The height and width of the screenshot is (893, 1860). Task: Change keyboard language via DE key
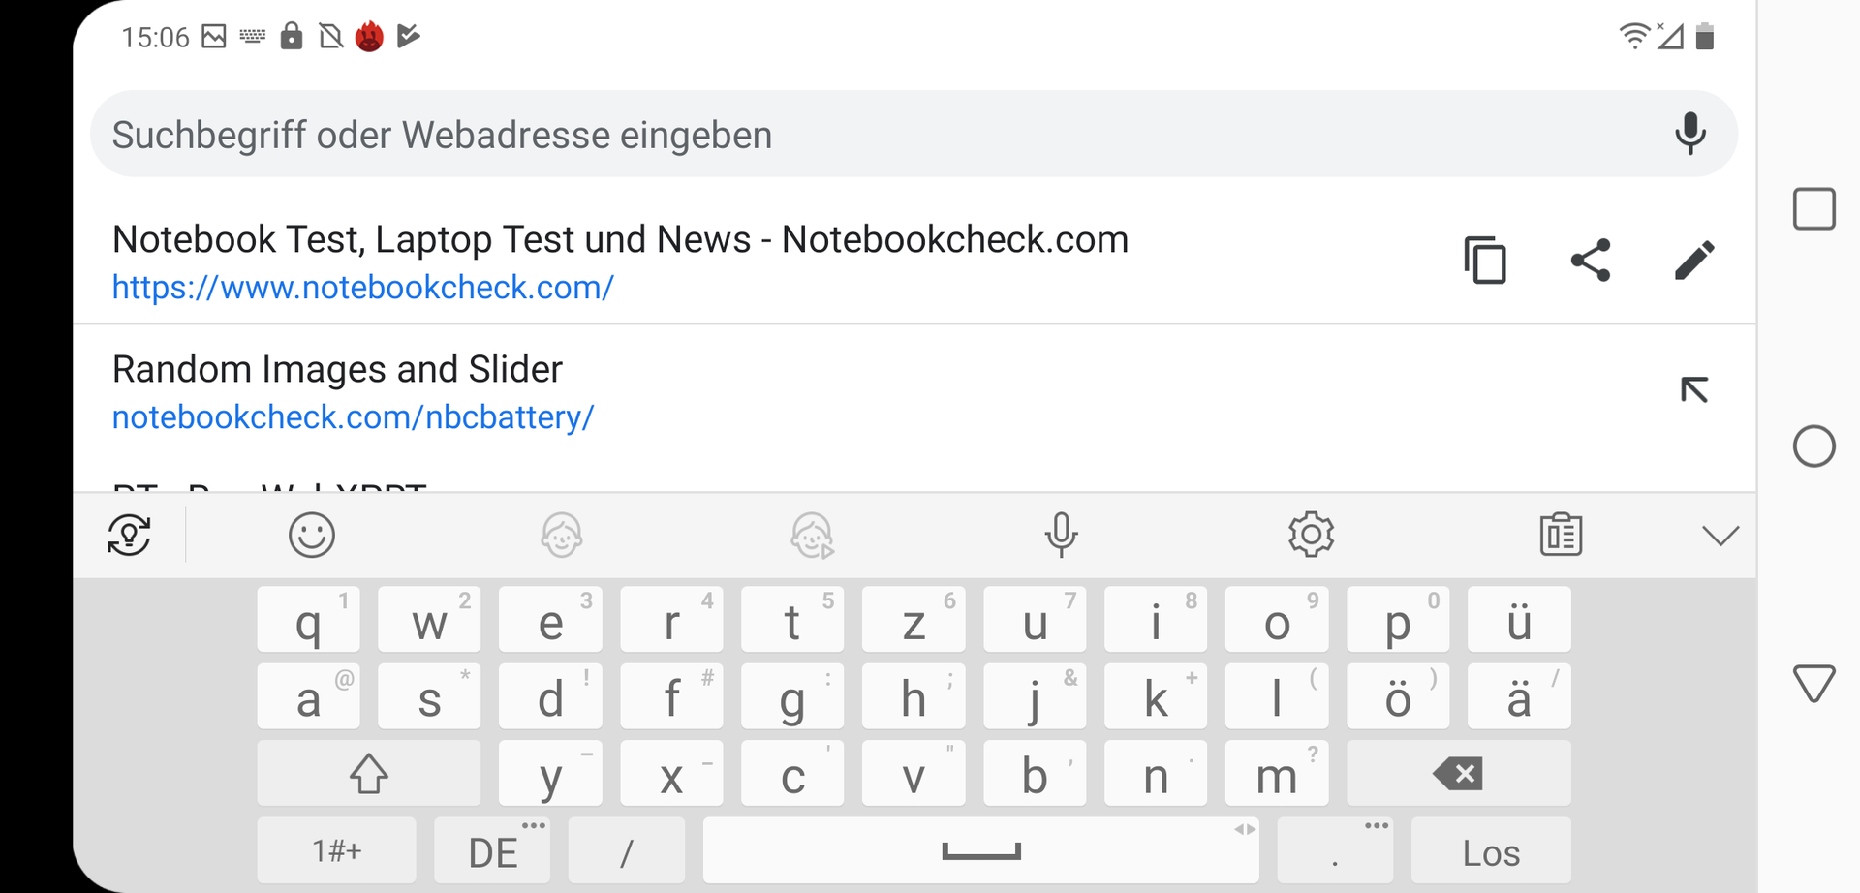click(x=492, y=850)
